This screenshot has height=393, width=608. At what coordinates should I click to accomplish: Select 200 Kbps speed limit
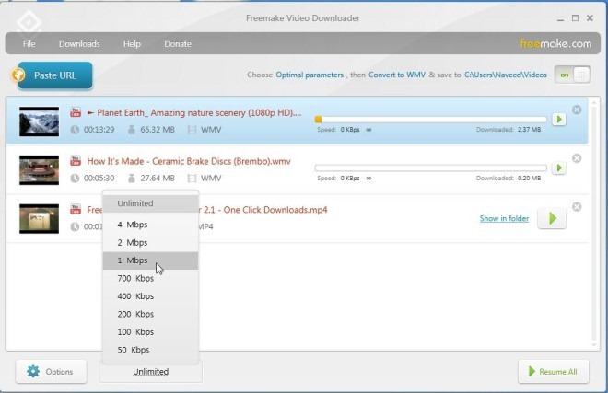click(x=151, y=314)
